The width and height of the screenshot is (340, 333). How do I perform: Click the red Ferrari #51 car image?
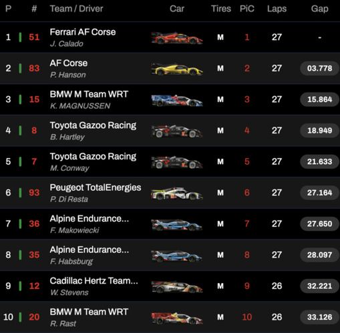pyautogui.click(x=177, y=38)
